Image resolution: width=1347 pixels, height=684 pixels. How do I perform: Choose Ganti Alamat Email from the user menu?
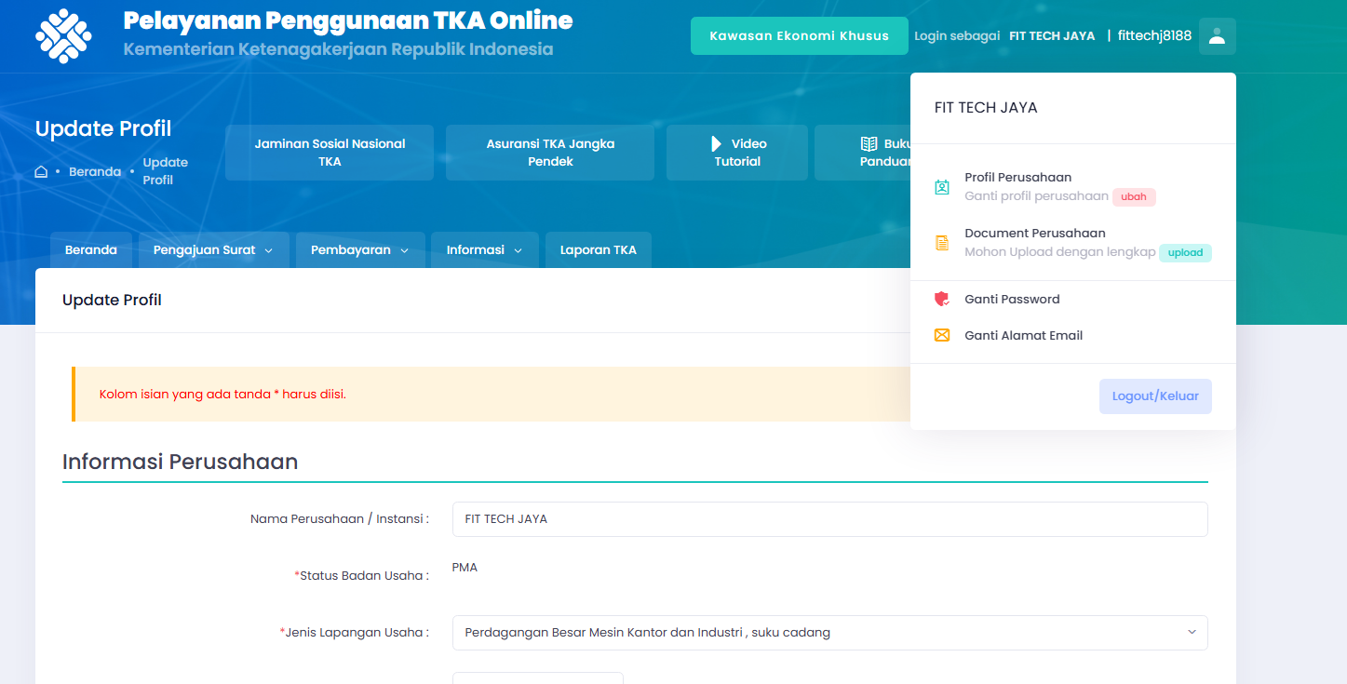pos(1072,335)
